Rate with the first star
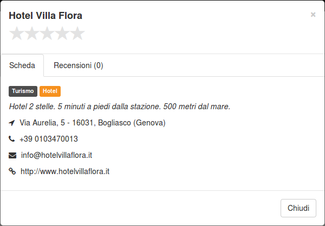This screenshot has height=226, width=325. click(x=17, y=34)
